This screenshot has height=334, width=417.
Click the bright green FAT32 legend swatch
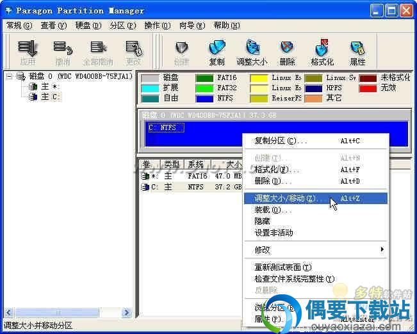click(204, 88)
